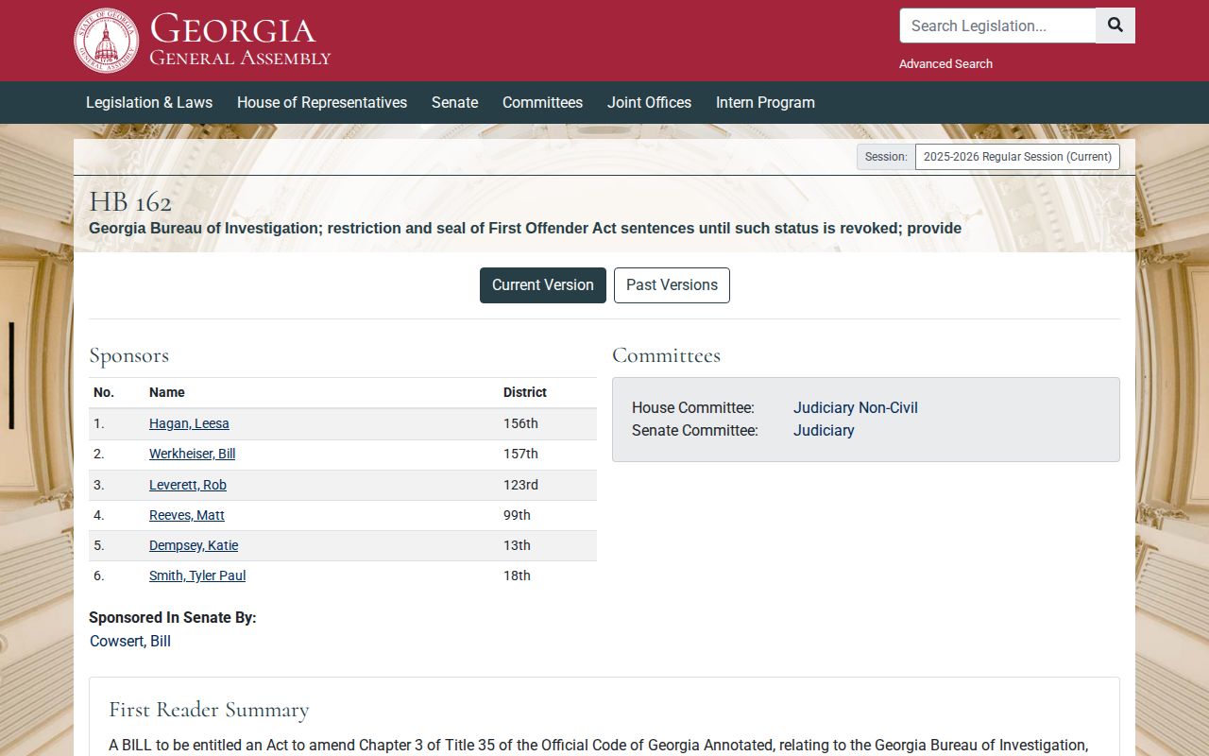Click the House Committee: label
The height and width of the screenshot is (756, 1209).
(693, 407)
